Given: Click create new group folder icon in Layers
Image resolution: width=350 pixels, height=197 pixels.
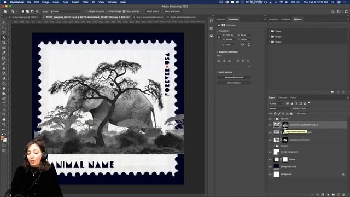Looking at the screenshot, I should [x=333, y=195].
